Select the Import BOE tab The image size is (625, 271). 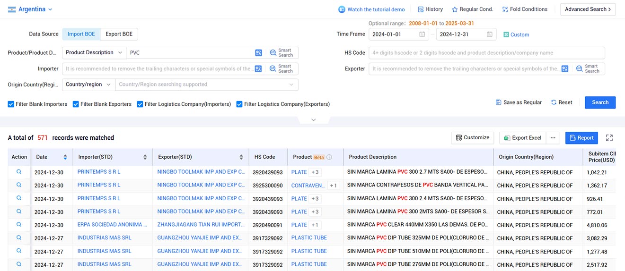click(x=81, y=34)
